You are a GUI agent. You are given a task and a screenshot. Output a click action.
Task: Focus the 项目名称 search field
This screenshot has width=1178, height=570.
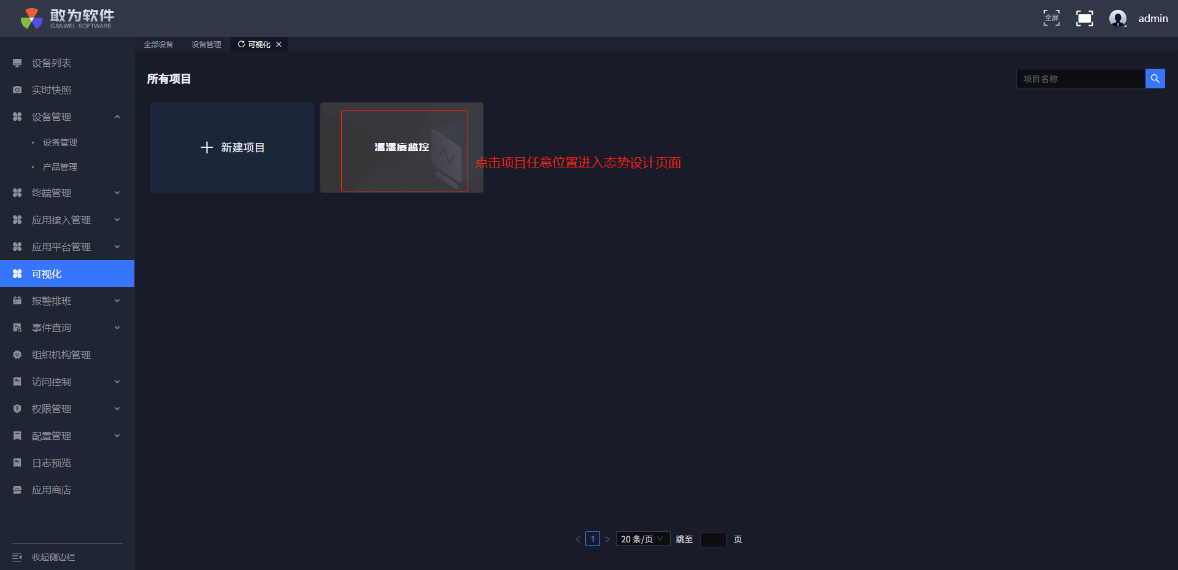click(x=1080, y=79)
